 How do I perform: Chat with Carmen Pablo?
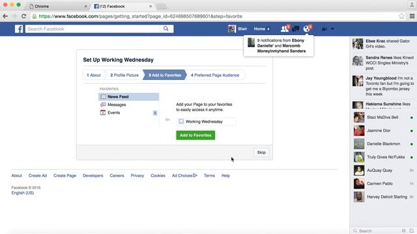[383, 183]
